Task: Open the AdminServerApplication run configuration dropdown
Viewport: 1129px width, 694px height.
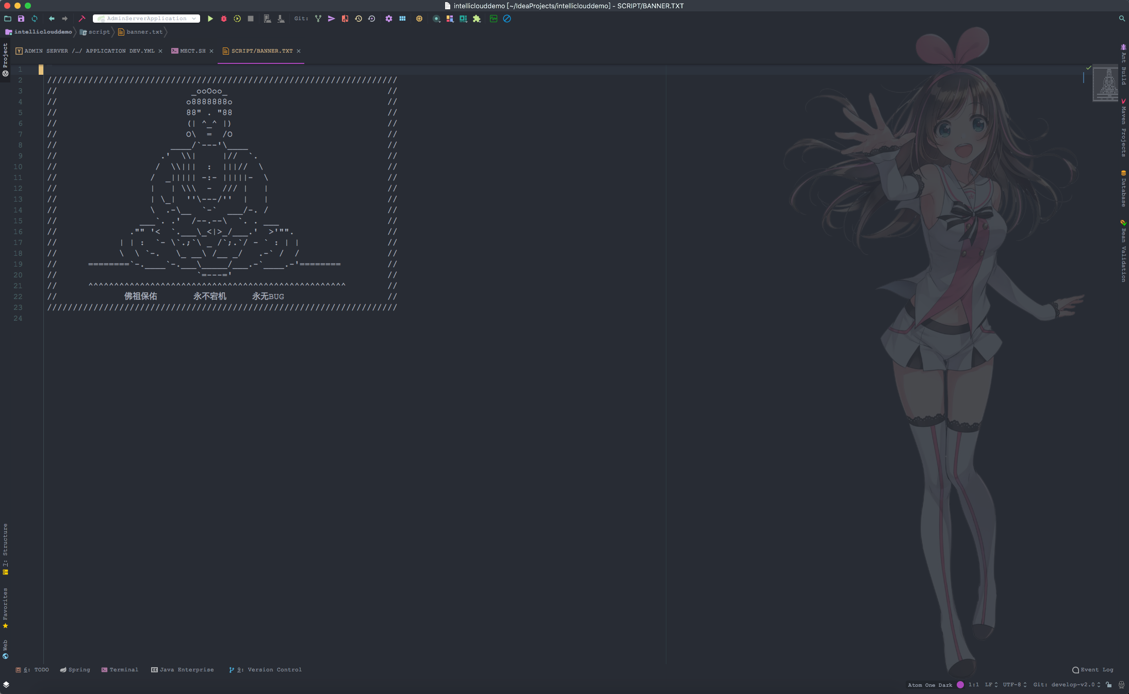Action: pos(146,19)
